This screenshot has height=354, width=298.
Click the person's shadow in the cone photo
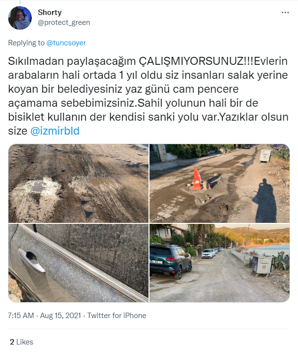point(265,201)
